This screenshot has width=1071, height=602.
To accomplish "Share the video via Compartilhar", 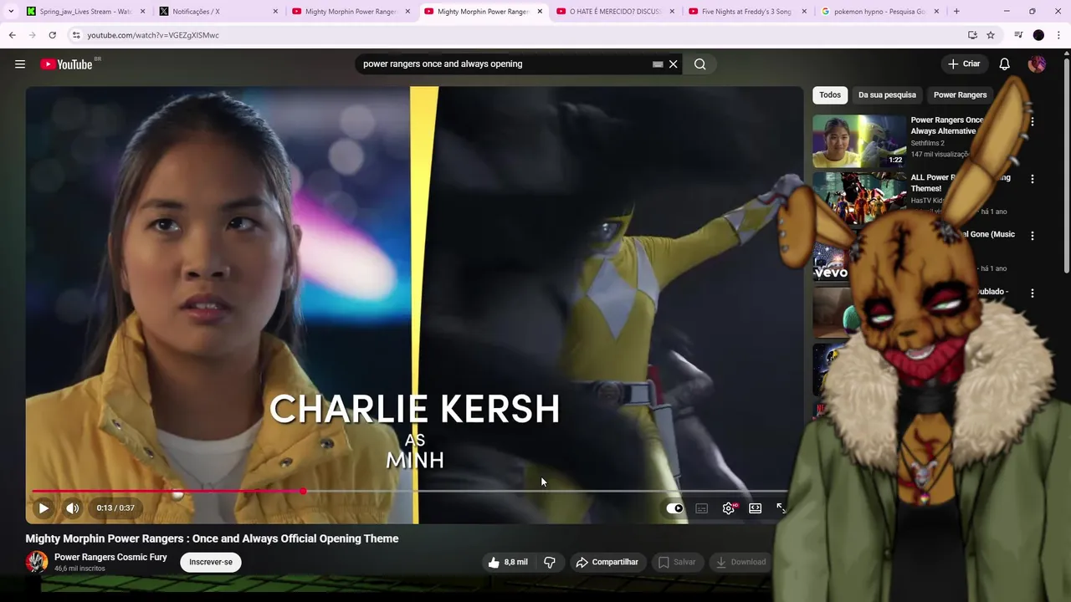I will pos(607,562).
